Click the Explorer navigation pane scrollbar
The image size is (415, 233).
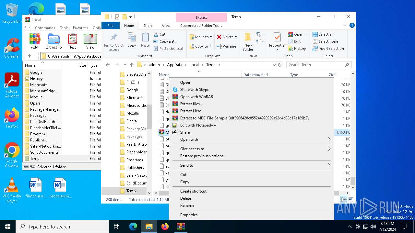tap(149, 116)
